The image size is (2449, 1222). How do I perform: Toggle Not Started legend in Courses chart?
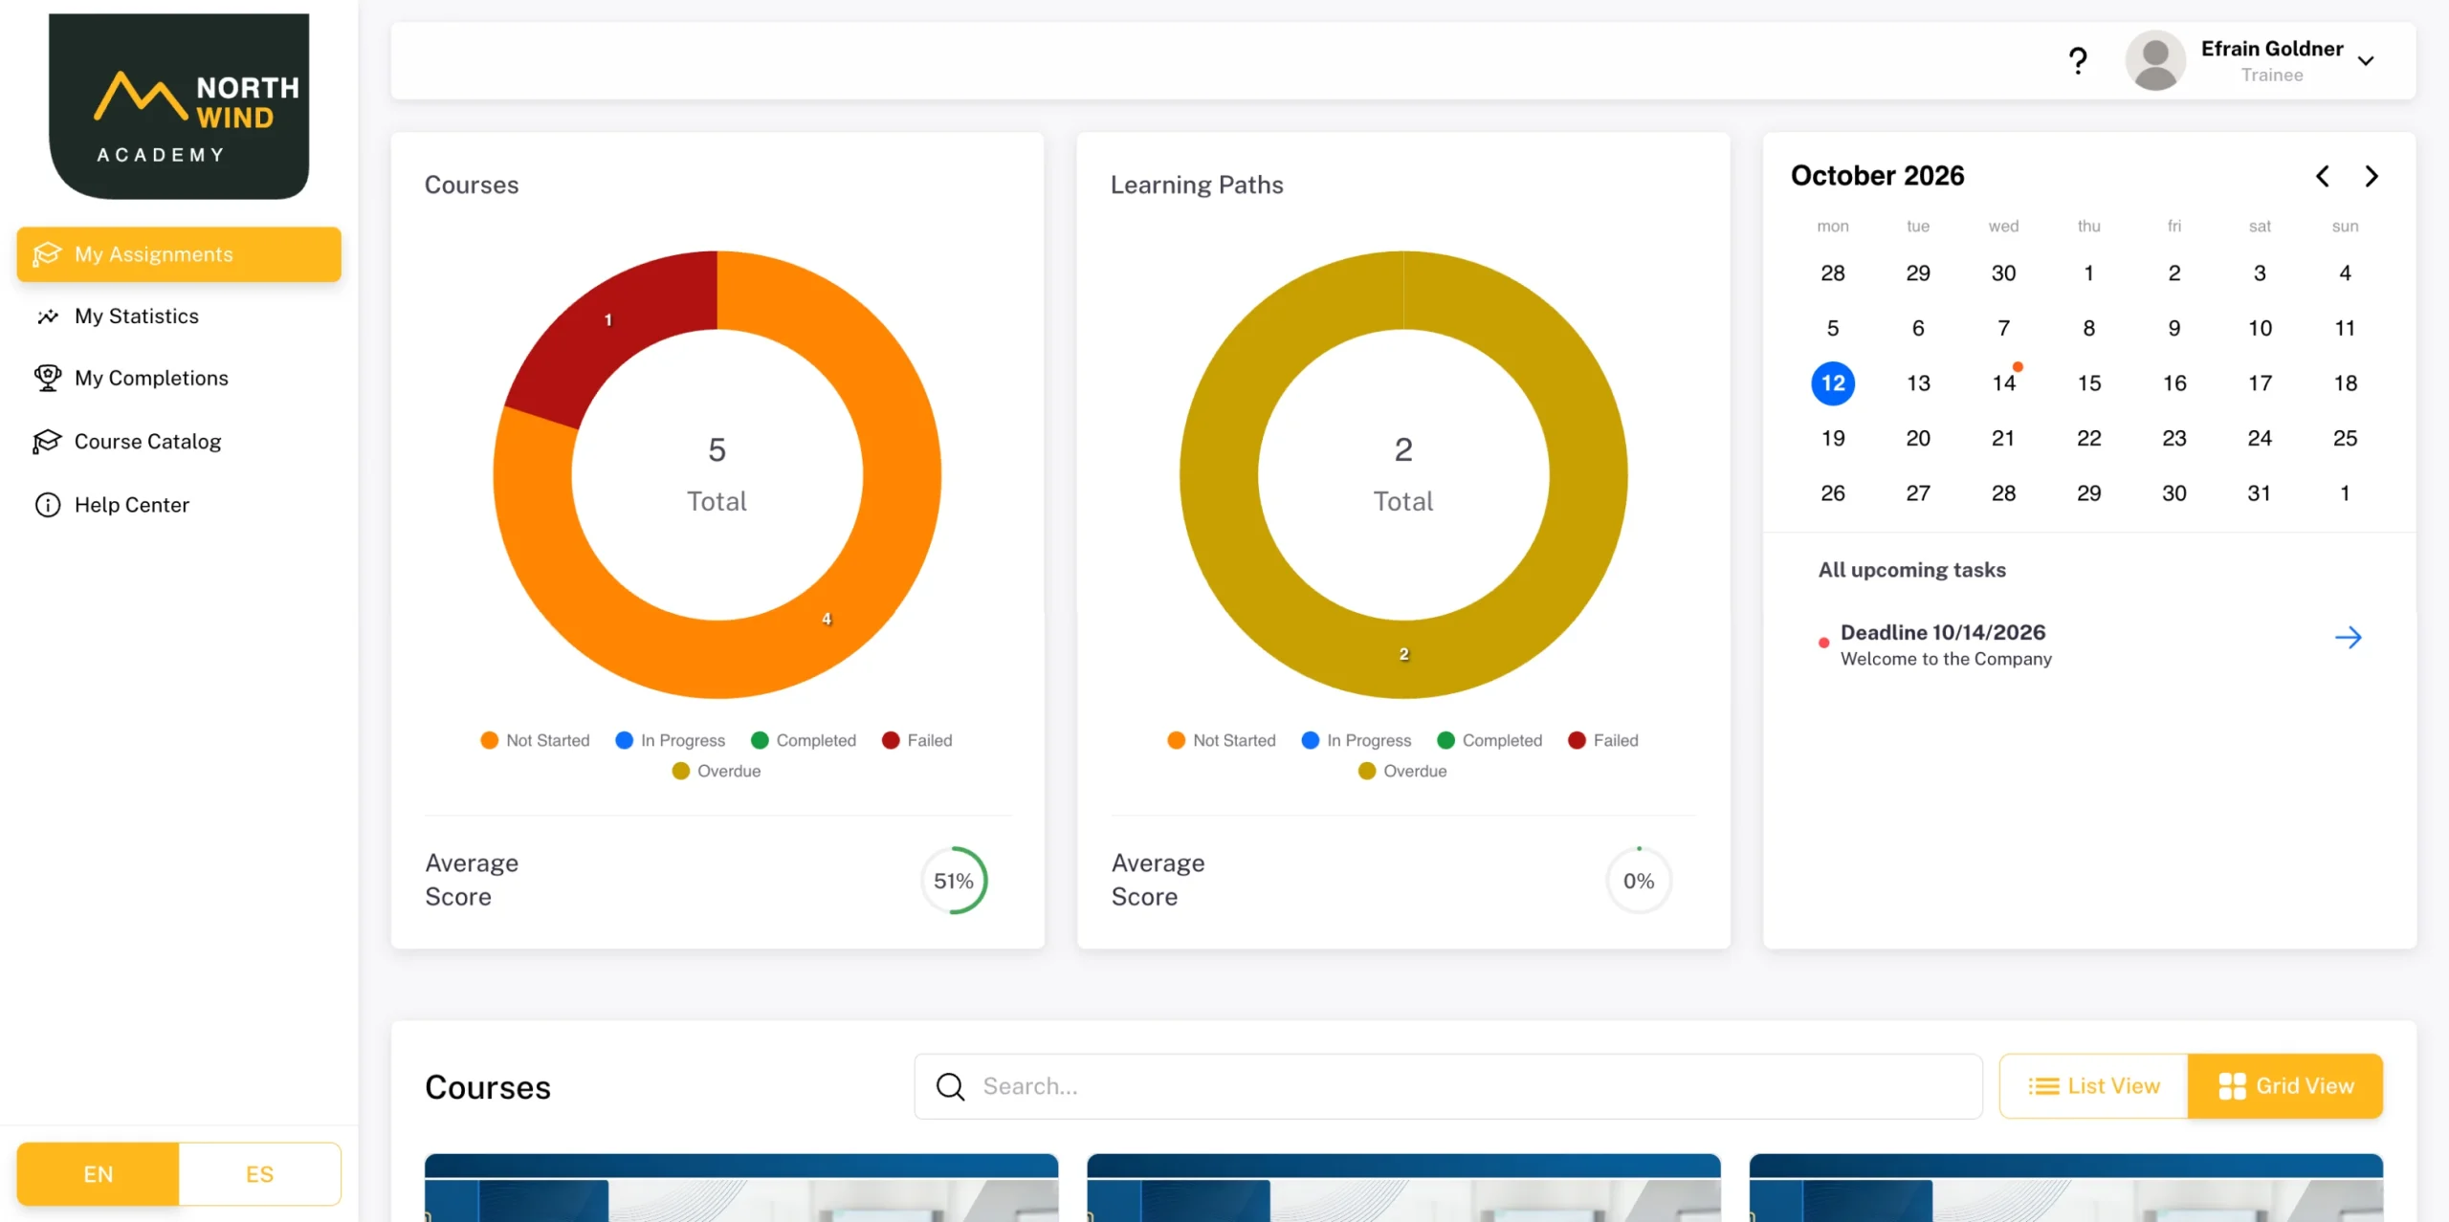[535, 740]
